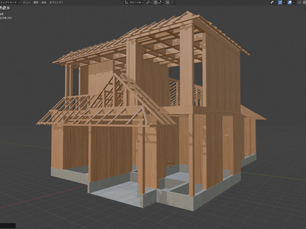The height and width of the screenshot is (229, 306).
Task: Toggle X-ray view icon
Action: pos(299,2)
